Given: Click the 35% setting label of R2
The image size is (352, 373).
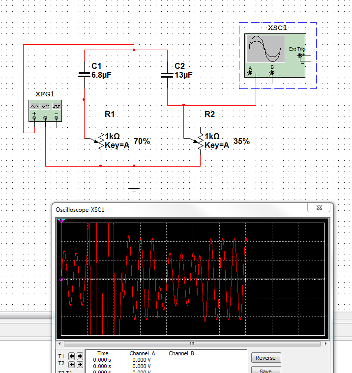Looking at the screenshot, I should (241, 142).
